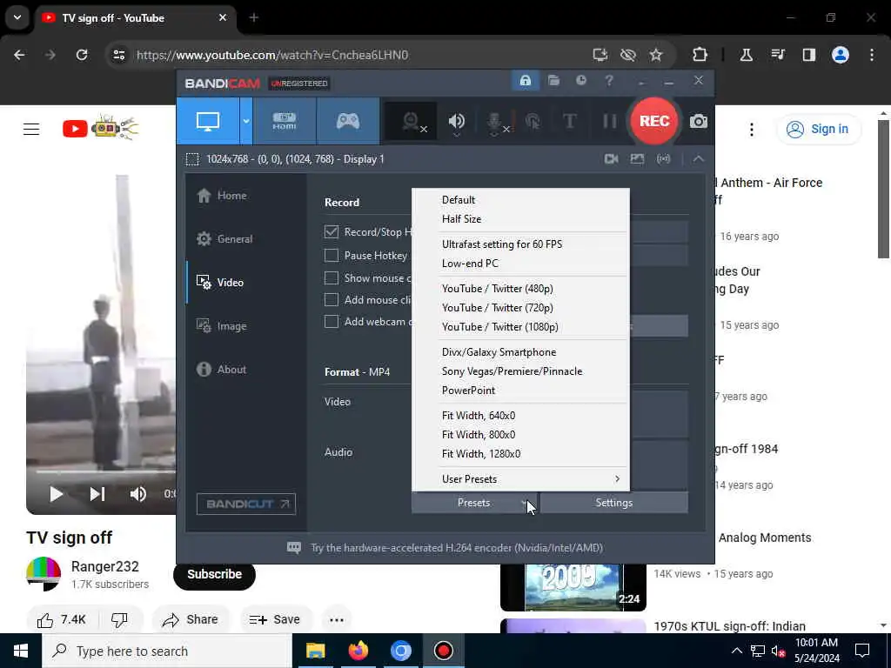Dislike the TV sign off video
891x668 pixels.
click(x=119, y=619)
